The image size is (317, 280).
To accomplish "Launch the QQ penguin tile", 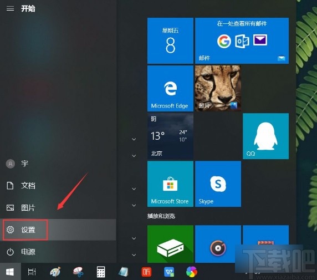I will (265, 136).
